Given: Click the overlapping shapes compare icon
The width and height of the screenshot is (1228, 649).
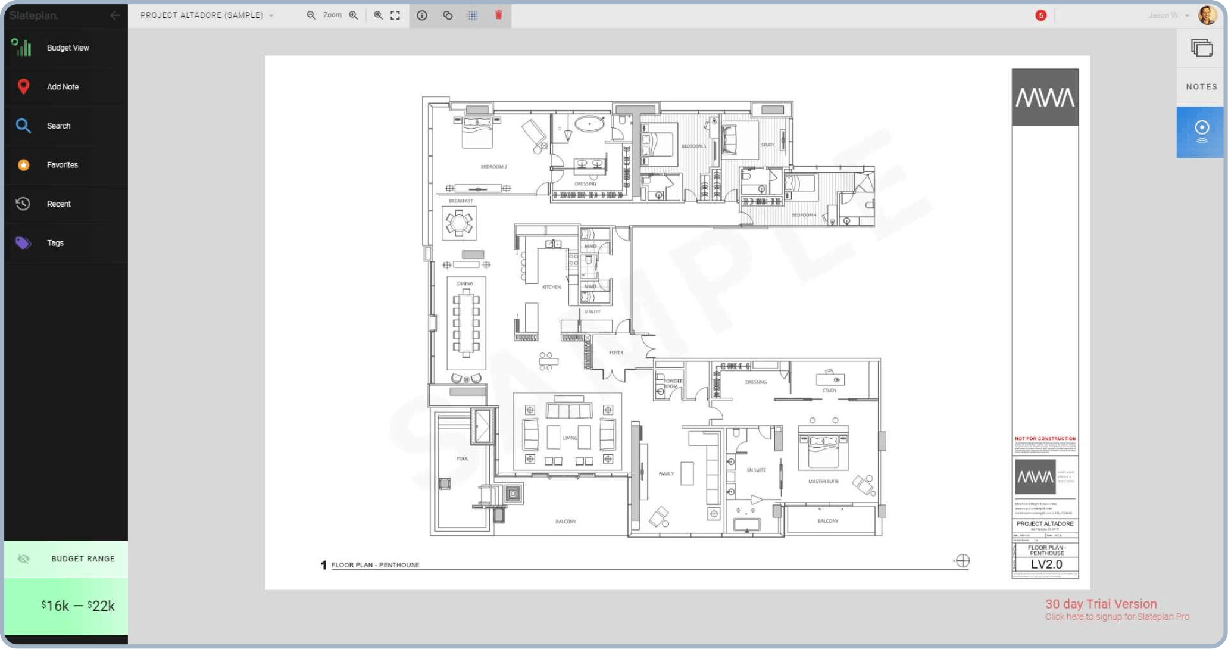Looking at the screenshot, I should coord(448,15).
